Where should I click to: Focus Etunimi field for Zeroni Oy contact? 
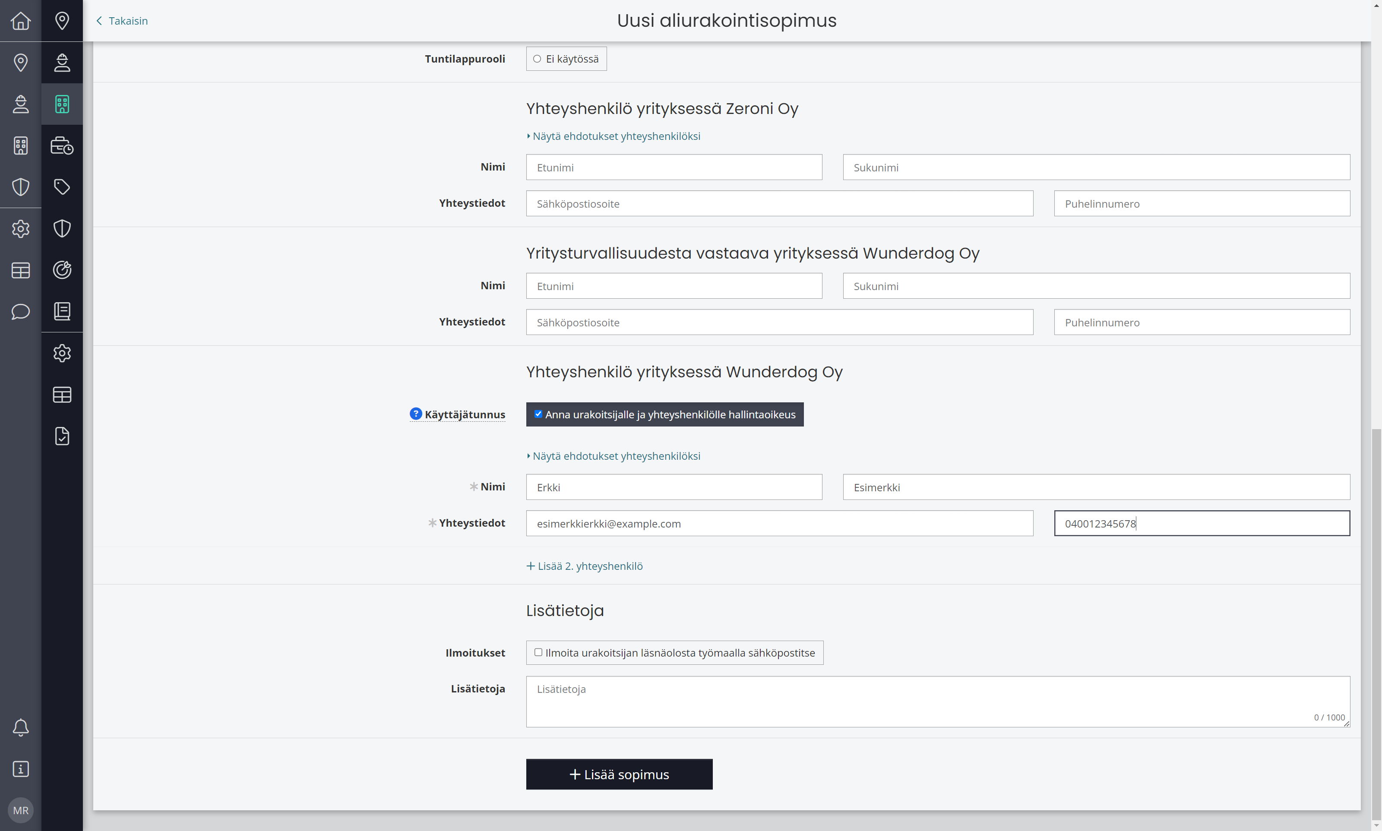674,167
